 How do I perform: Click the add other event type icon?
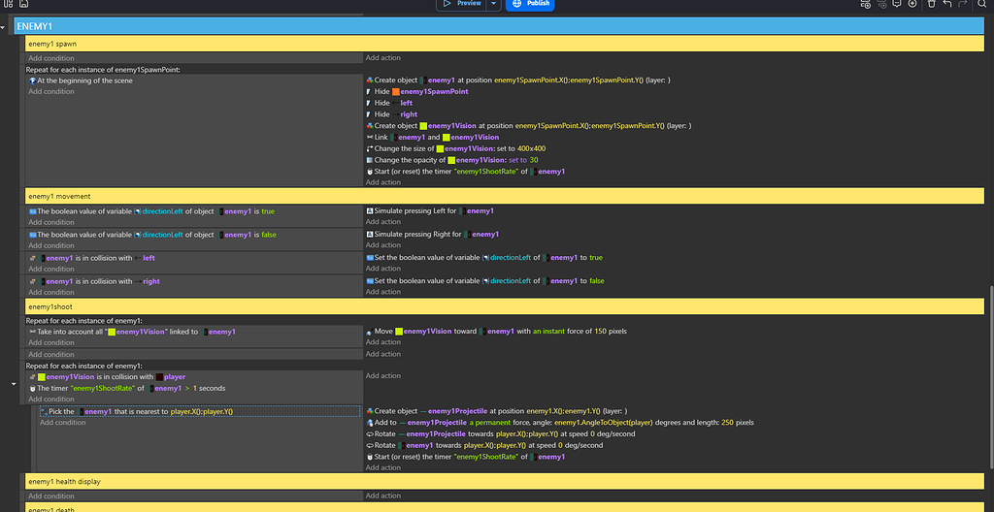tap(912, 4)
